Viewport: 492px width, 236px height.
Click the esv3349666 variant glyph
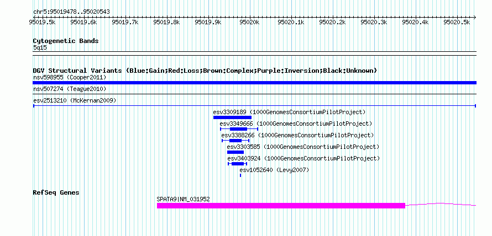point(239,128)
